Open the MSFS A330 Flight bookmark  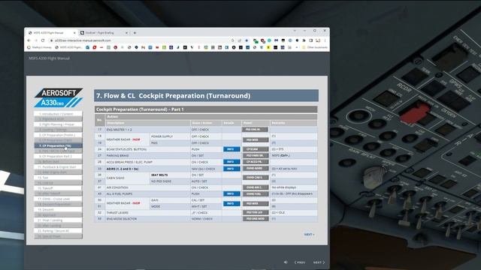click(68, 47)
